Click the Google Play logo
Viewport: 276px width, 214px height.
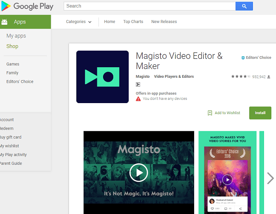[x=27, y=6]
